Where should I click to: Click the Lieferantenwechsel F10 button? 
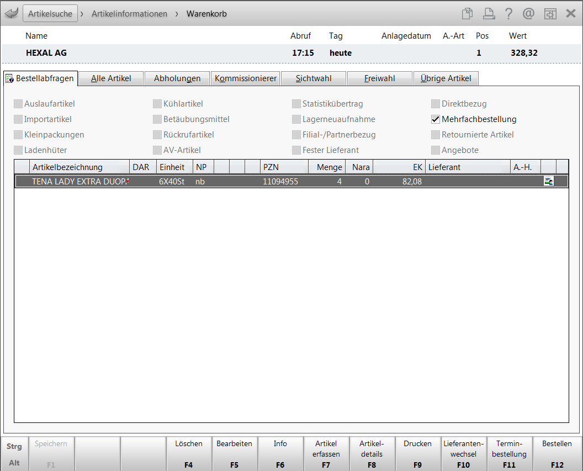pos(464,453)
